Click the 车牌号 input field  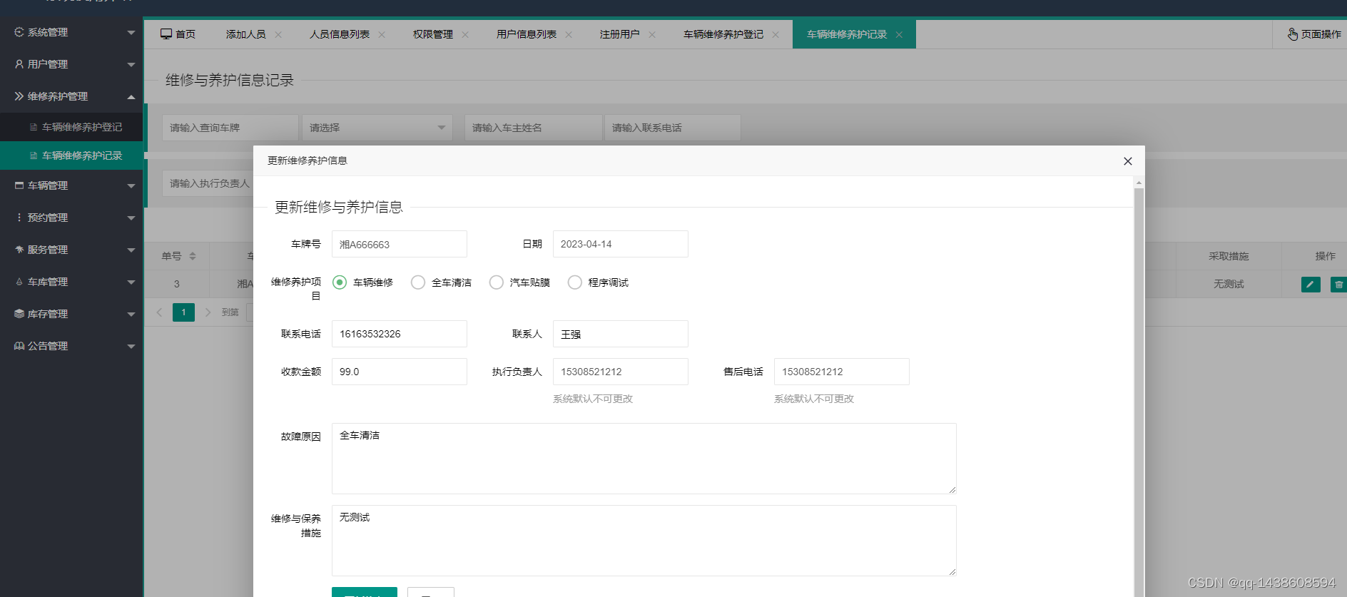400,244
